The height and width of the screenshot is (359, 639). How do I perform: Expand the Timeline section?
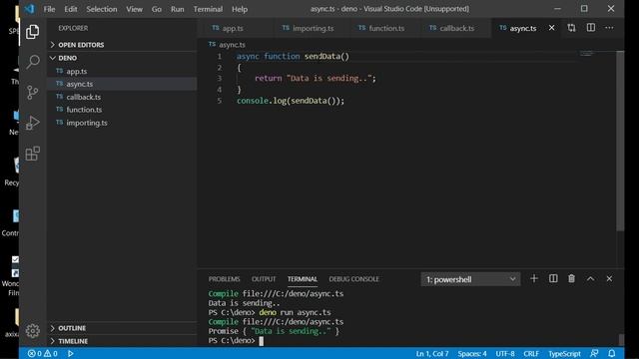tap(122, 341)
